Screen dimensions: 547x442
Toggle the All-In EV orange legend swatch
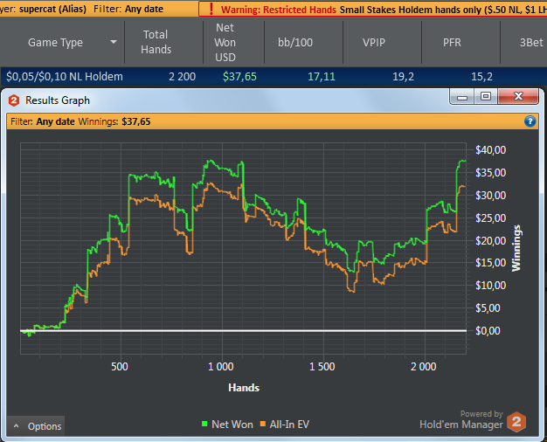(x=263, y=424)
